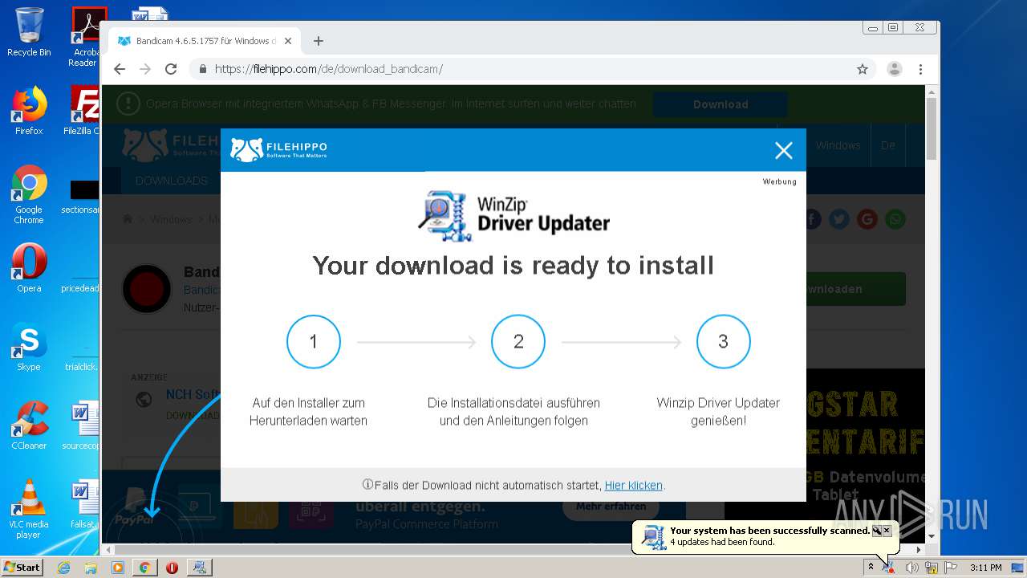1027x578 pixels.
Task: Open notification balloon options wrench
Action: tap(876, 531)
